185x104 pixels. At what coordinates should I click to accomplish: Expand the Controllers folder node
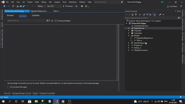129,33
